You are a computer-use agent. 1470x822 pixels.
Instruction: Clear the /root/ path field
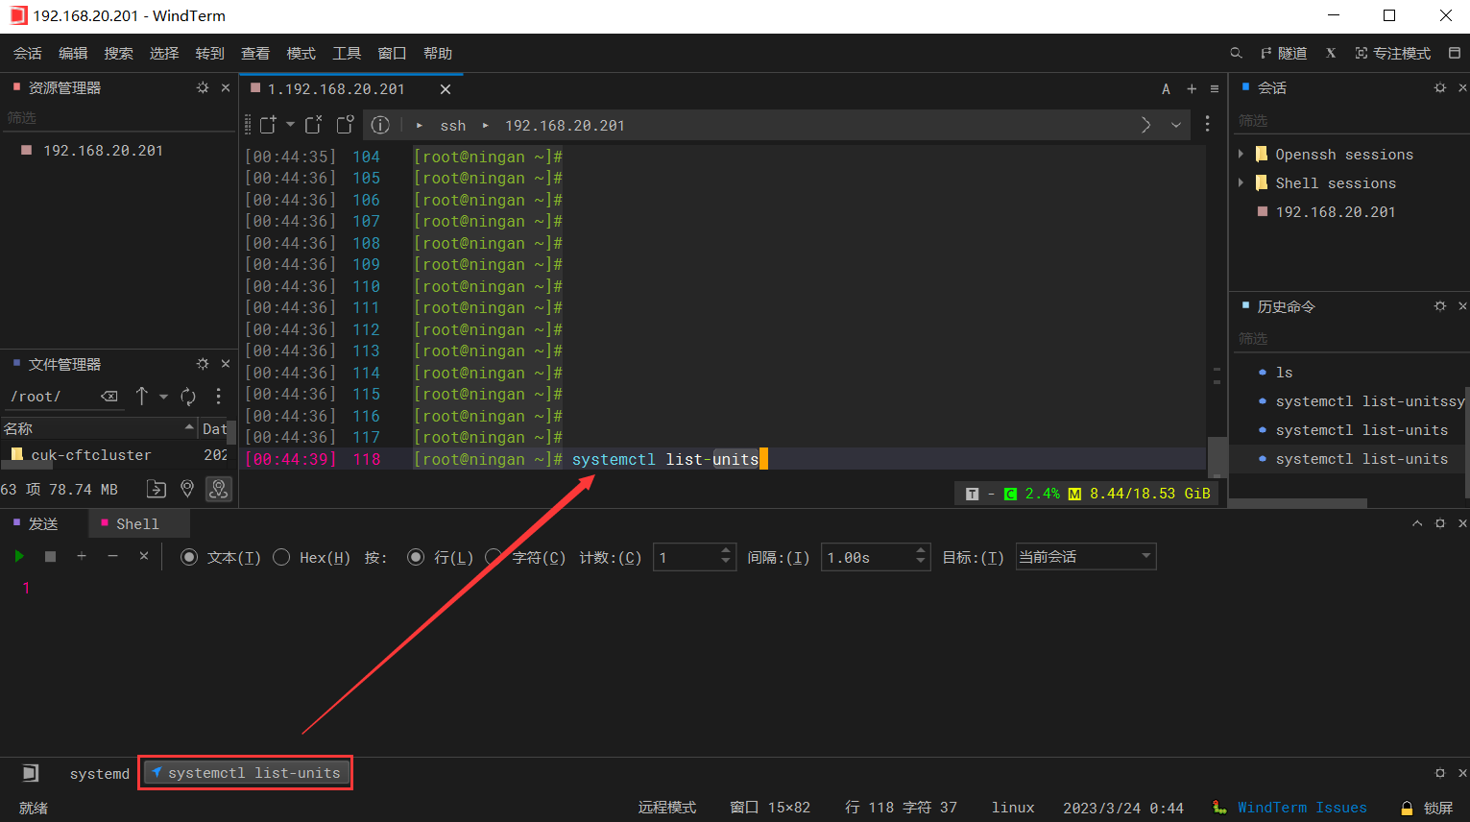pyautogui.click(x=109, y=397)
